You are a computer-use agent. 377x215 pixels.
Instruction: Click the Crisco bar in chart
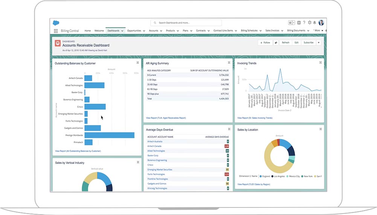pos(95,106)
